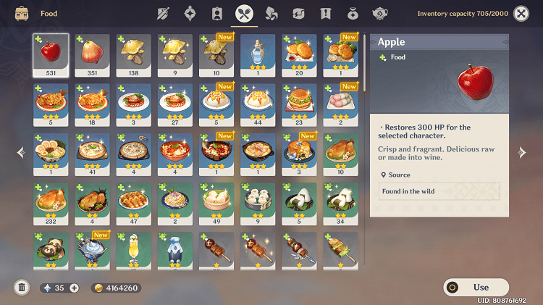Screen dimensions: 543x305
Task: Click the Mora coin balance 4164260
Action: click(117, 288)
